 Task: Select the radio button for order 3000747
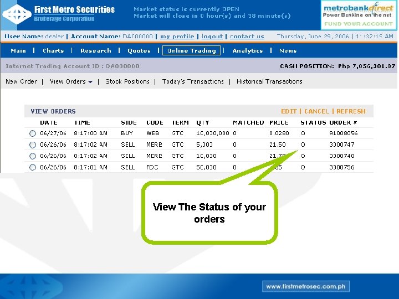33,145
